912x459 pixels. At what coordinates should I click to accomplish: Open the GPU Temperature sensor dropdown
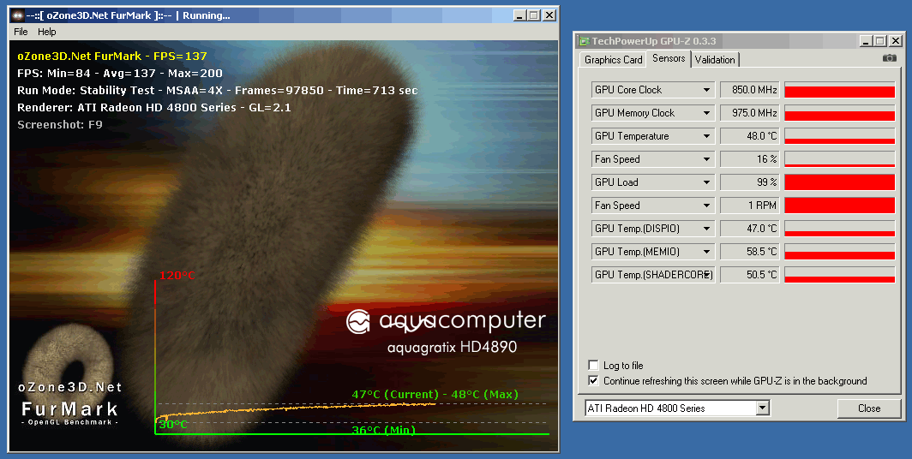(706, 136)
